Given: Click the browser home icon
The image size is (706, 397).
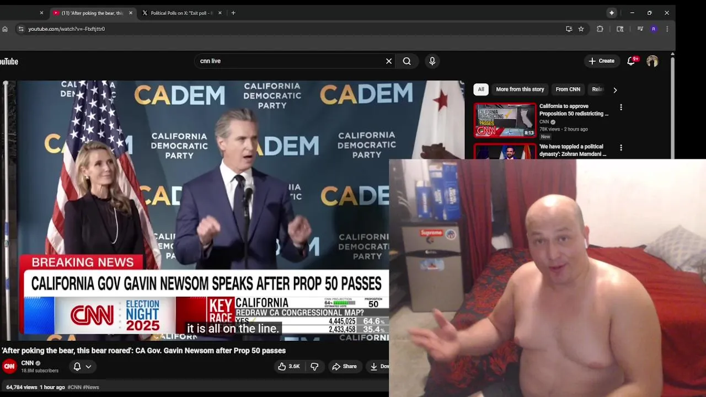Looking at the screenshot, I should [x=5, y=29].
